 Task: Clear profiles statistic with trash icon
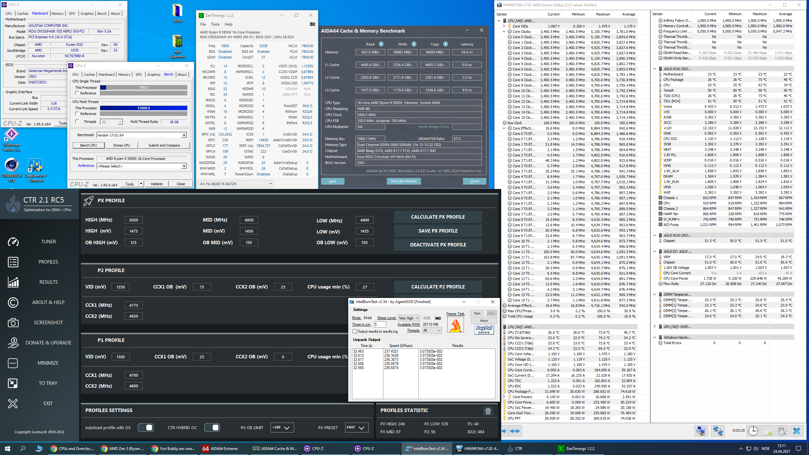(488, 411)
